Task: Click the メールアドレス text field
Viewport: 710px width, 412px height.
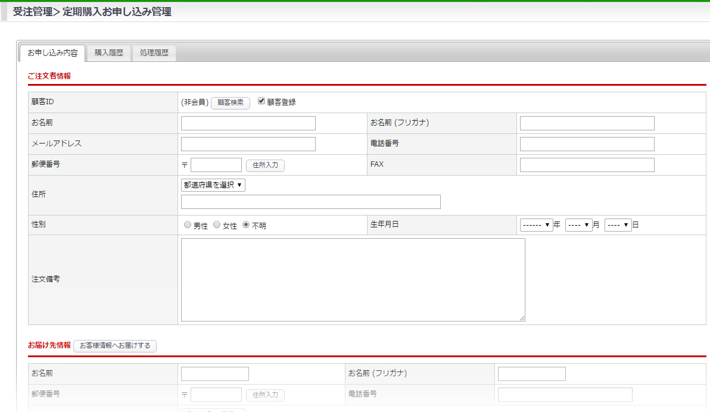Action: pos(248,144)
